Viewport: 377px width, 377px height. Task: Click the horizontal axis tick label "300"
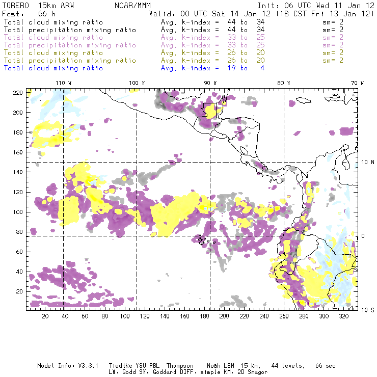click(324, 316)
